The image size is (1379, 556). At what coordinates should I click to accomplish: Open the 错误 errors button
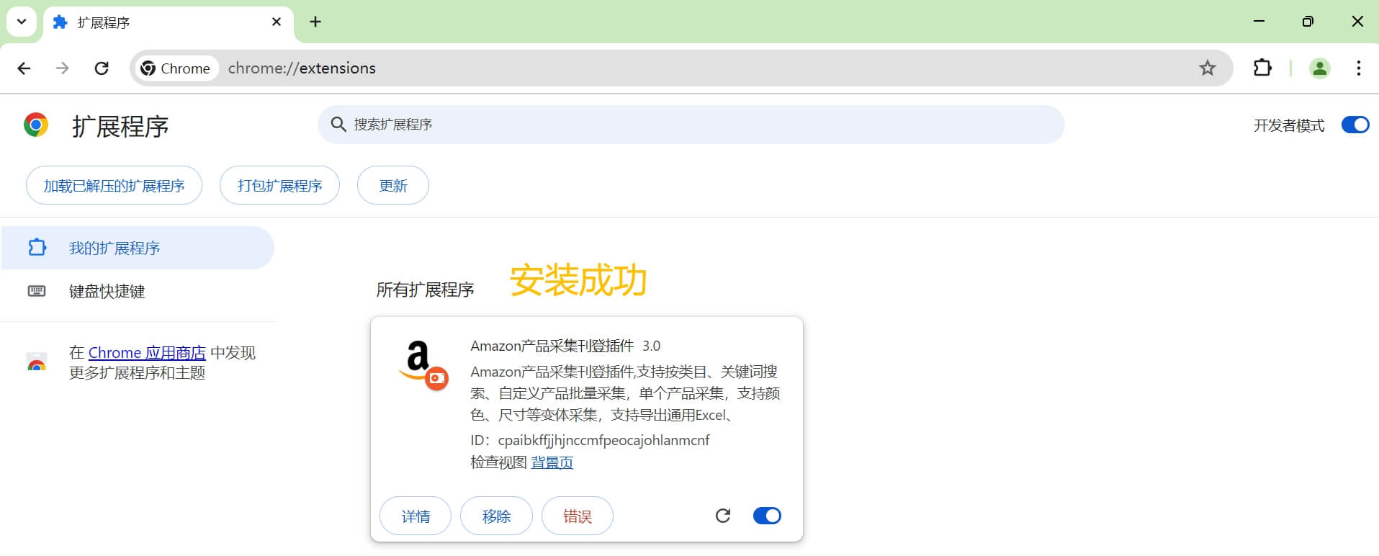[577, 516]
